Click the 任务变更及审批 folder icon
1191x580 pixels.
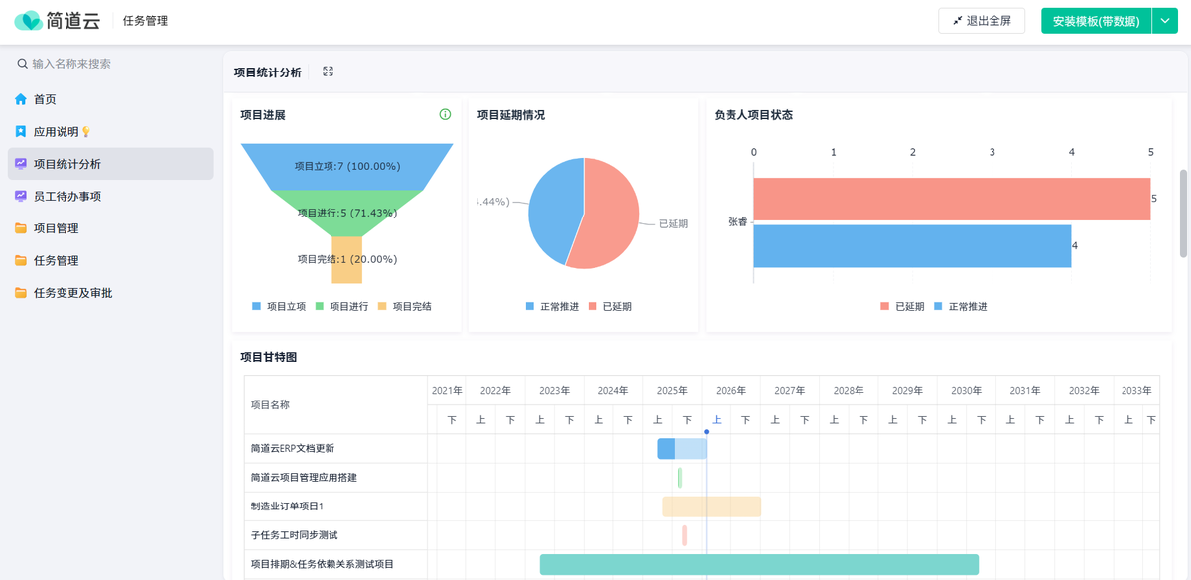21,293
